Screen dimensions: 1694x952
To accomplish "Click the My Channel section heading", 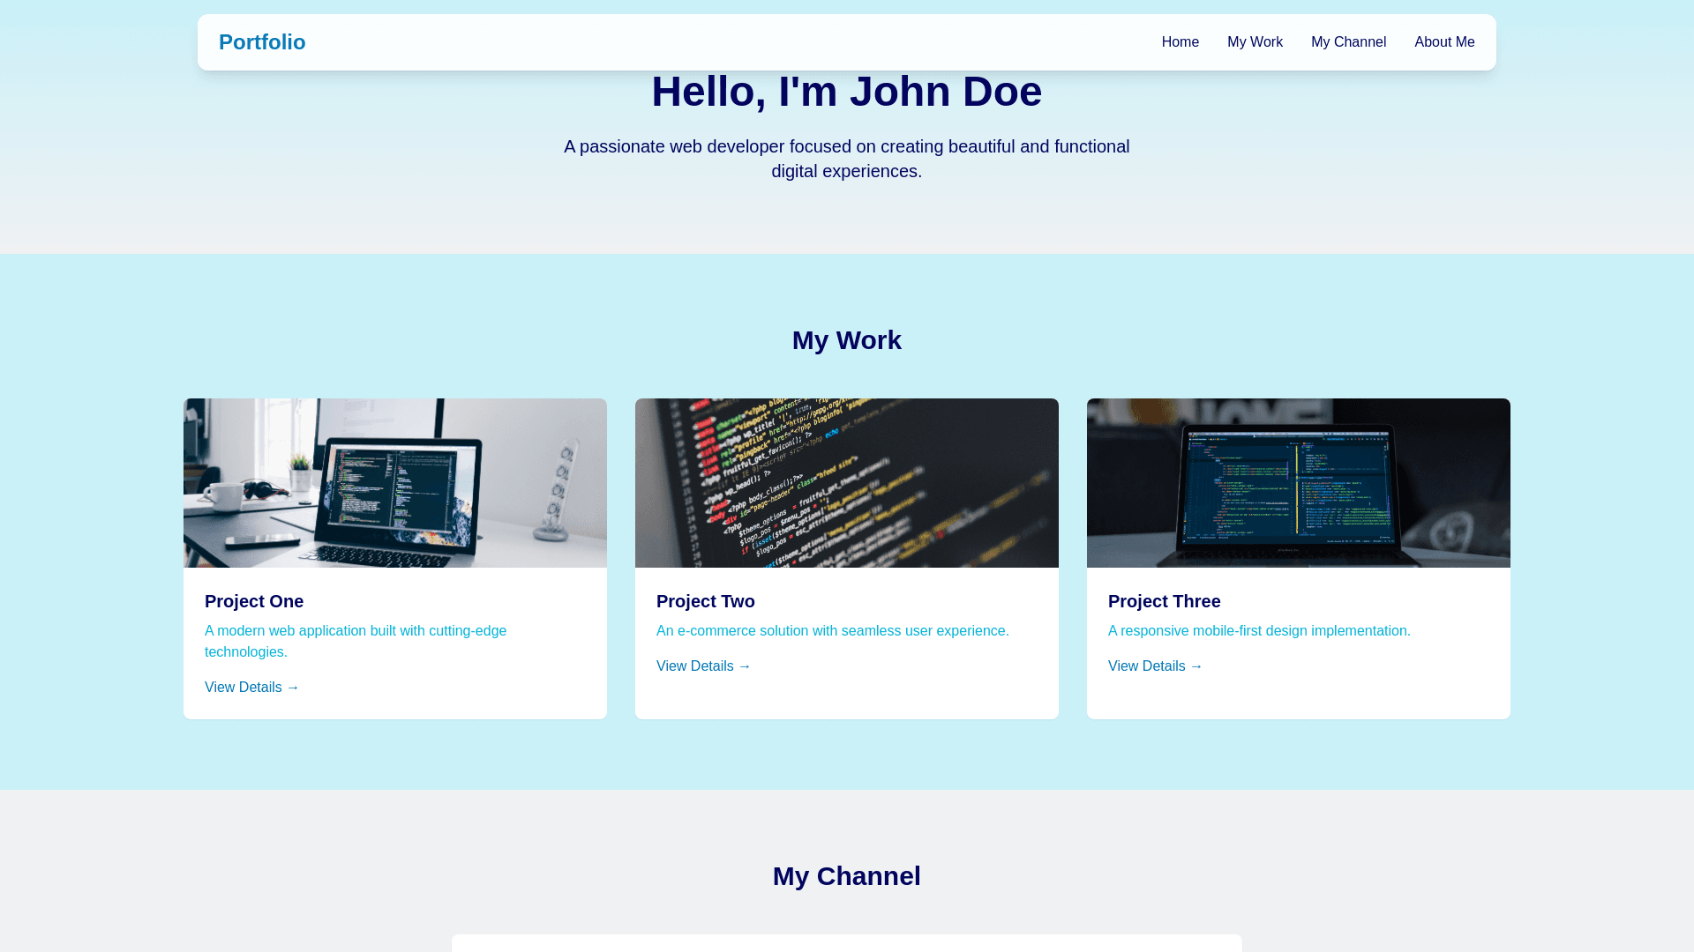I will [847, 876].
